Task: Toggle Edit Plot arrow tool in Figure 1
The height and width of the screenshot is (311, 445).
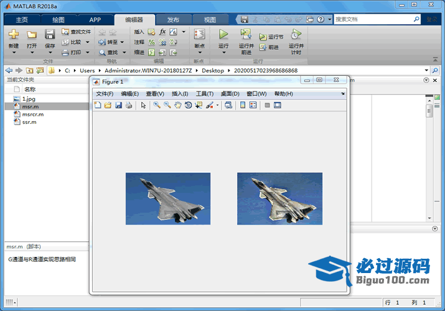Action: click(143, 105)
